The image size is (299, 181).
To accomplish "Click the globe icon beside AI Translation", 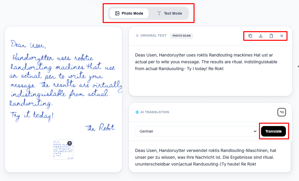I will coord(137,112).
